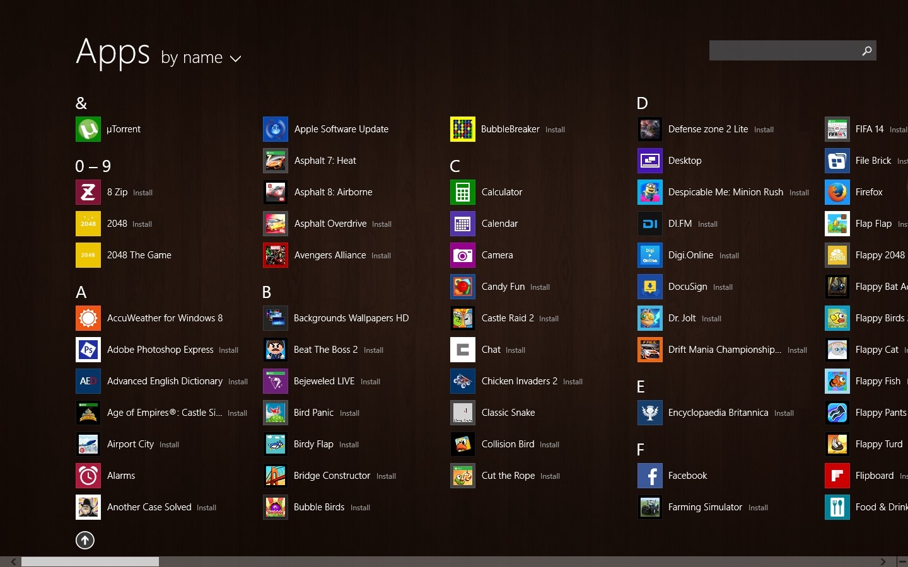Open the 'by name' sorting dropdown
Screen dimensions: 908x567
pos(201,57)
